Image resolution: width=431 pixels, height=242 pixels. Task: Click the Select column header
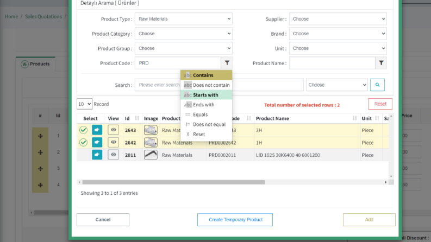pyautogui.click(x=90, y=118)
